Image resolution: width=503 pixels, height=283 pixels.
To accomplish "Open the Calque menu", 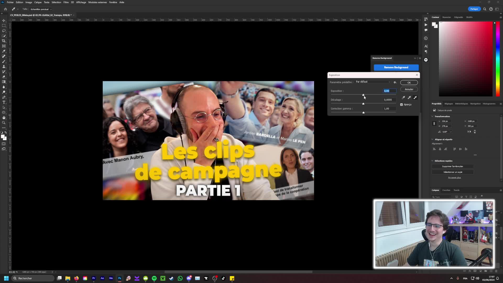I will coord(38,2).
